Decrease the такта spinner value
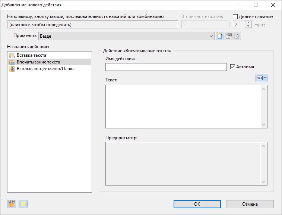The width and height of the screenshot is (282, 215). point(248,26)
